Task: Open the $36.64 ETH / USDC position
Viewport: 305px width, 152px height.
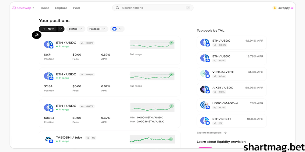Action: (x=109, y=113)
